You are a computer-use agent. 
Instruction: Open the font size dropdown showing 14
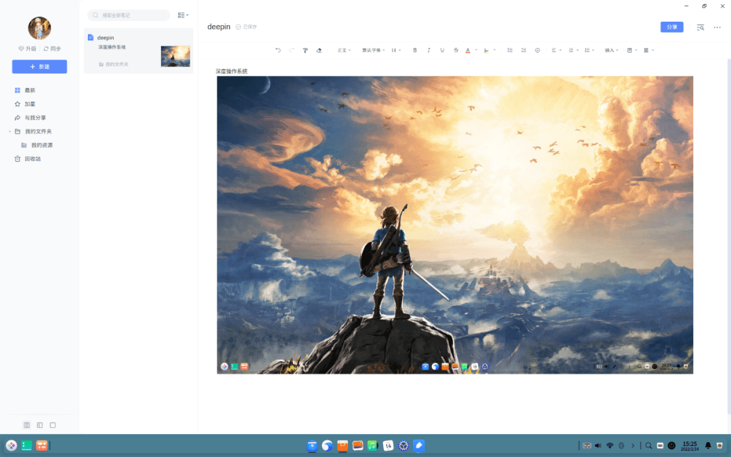click(x=397, y=50)
